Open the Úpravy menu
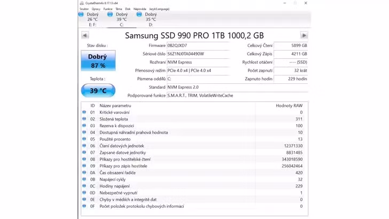389x219 pixels. [96, 9]
